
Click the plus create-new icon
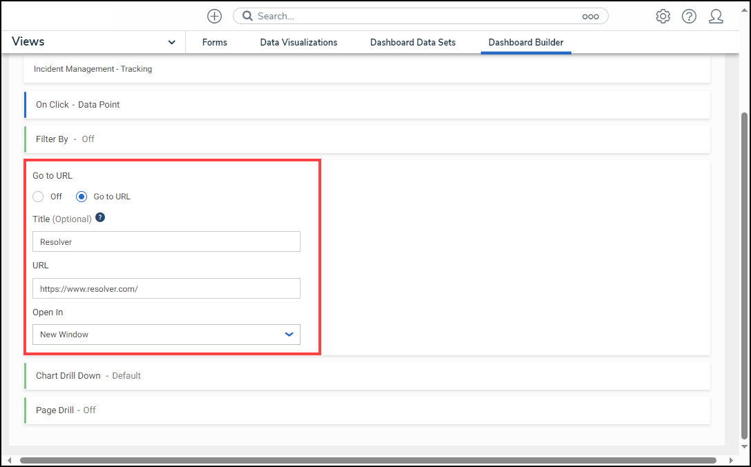214,17
